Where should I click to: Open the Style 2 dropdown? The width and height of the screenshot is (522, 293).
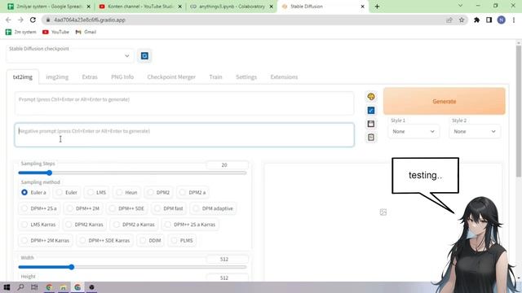tap(475, 132)
